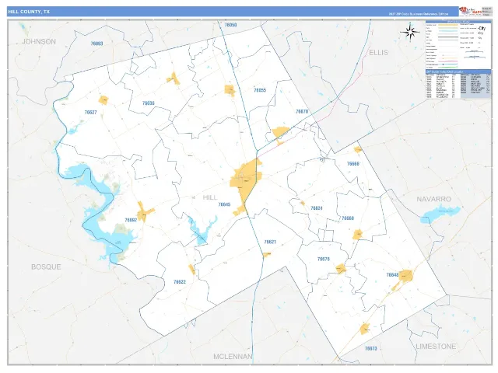498x373 pixels.
Task: Click ZIP code 76631 label
Action: pos(317,208)
